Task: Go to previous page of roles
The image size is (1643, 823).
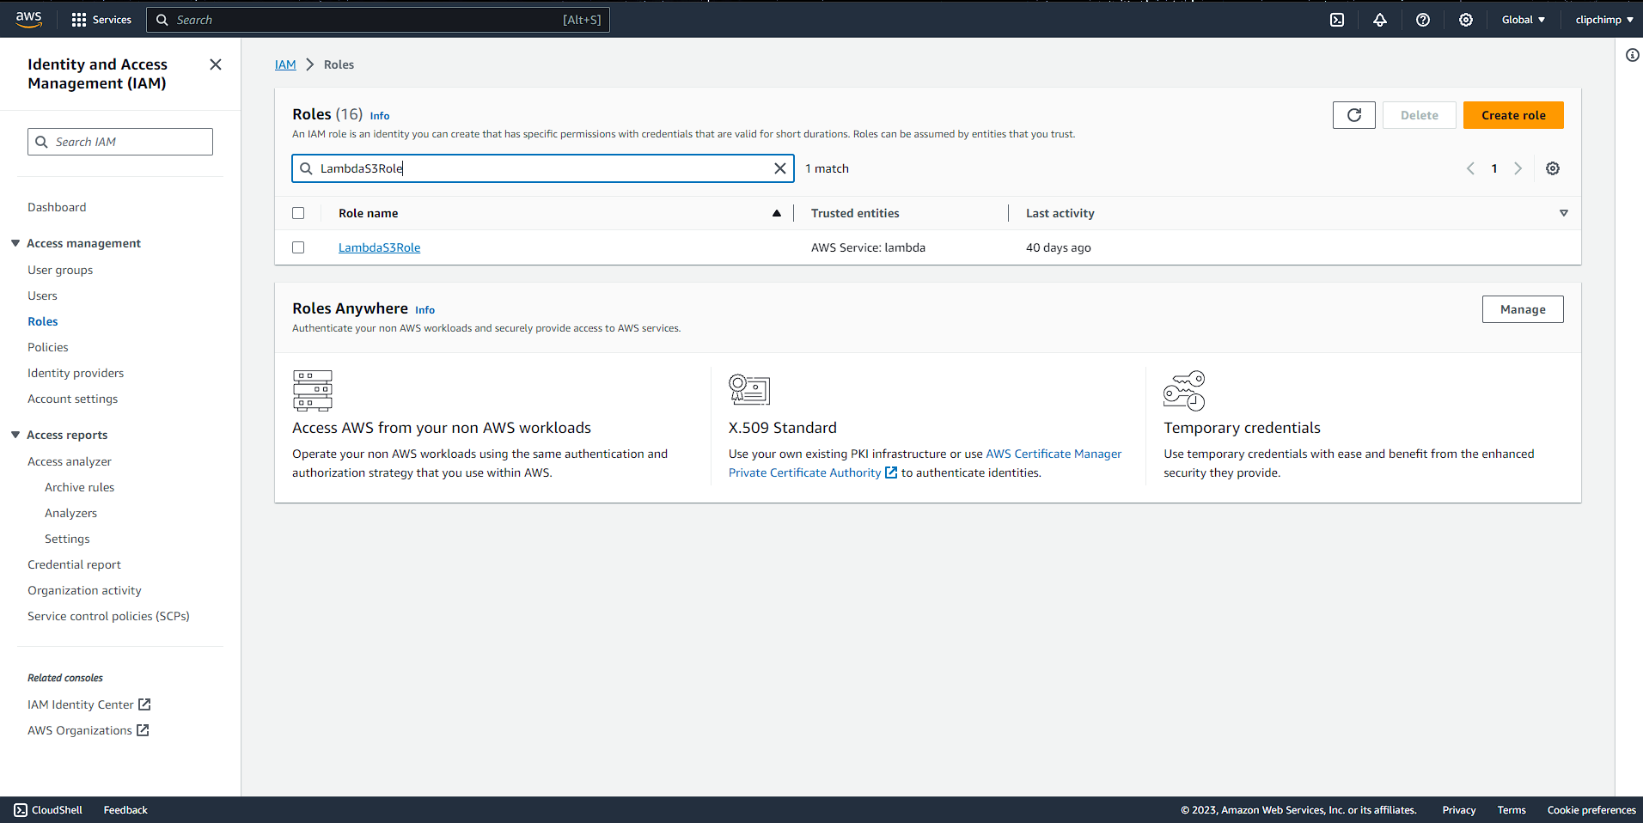Action: (1470, 168)
